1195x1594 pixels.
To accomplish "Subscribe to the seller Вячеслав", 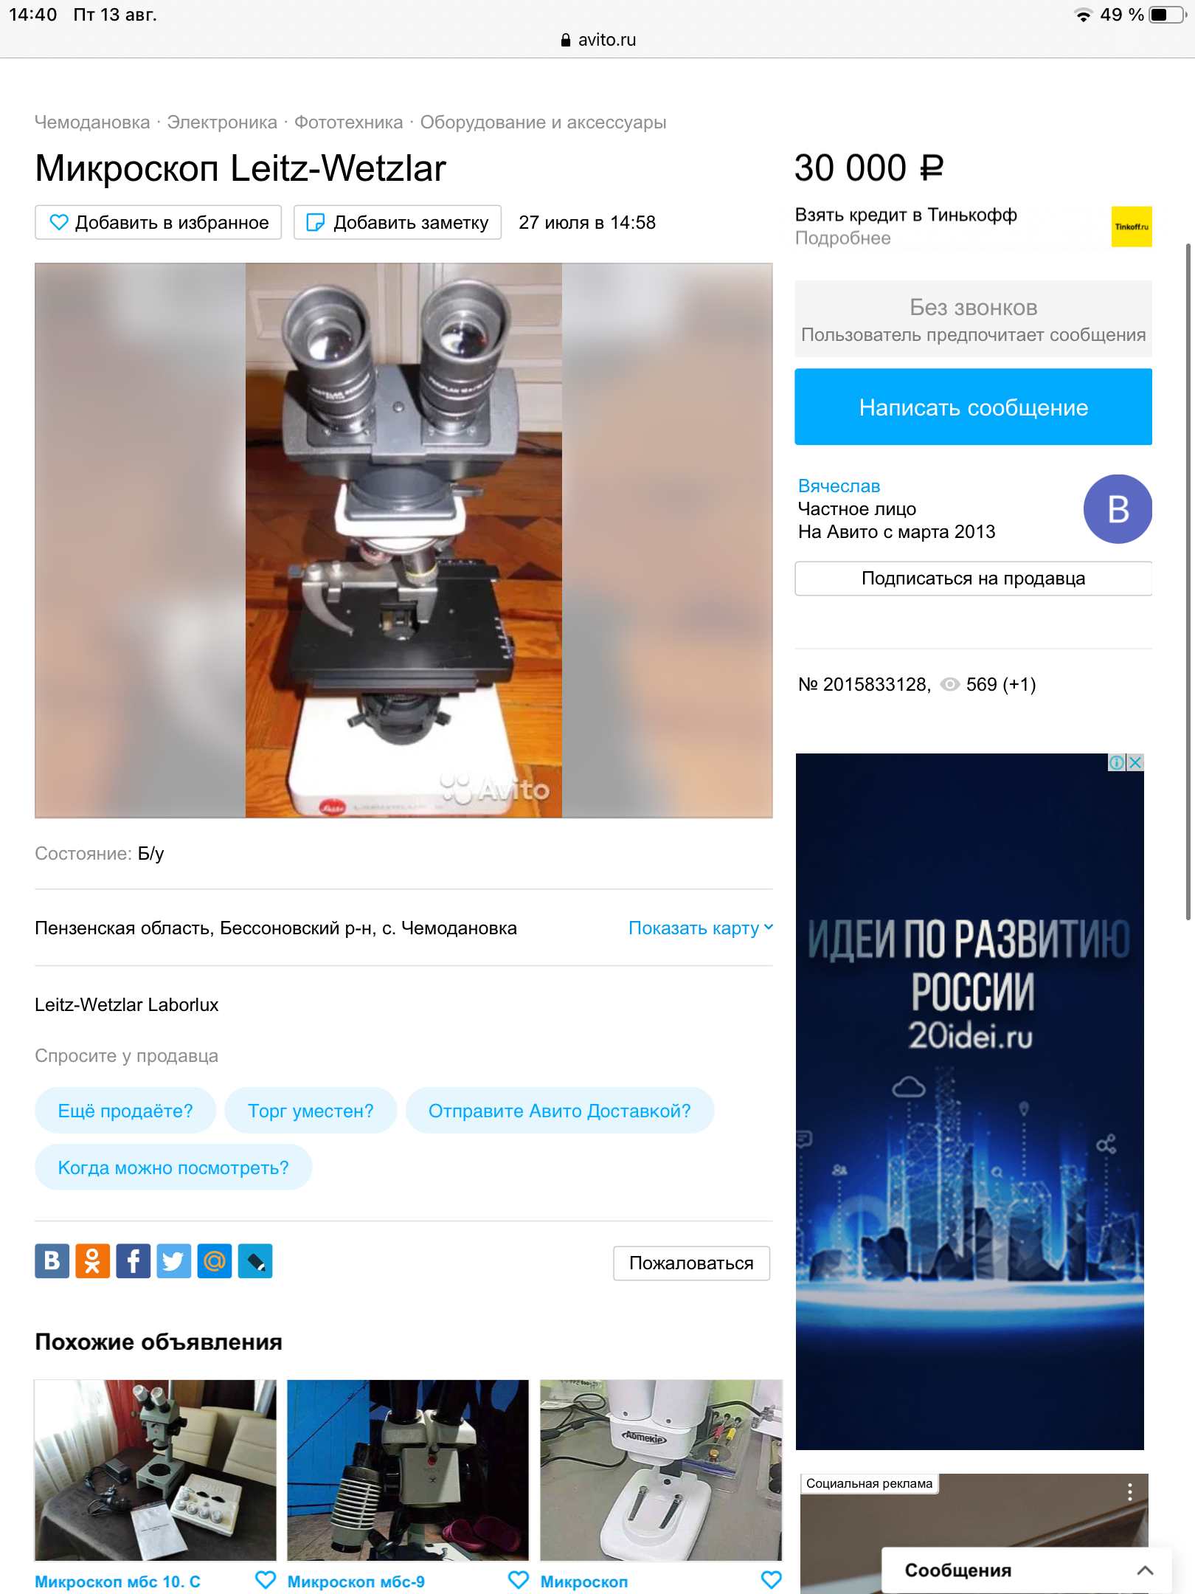I will [973, 579].
